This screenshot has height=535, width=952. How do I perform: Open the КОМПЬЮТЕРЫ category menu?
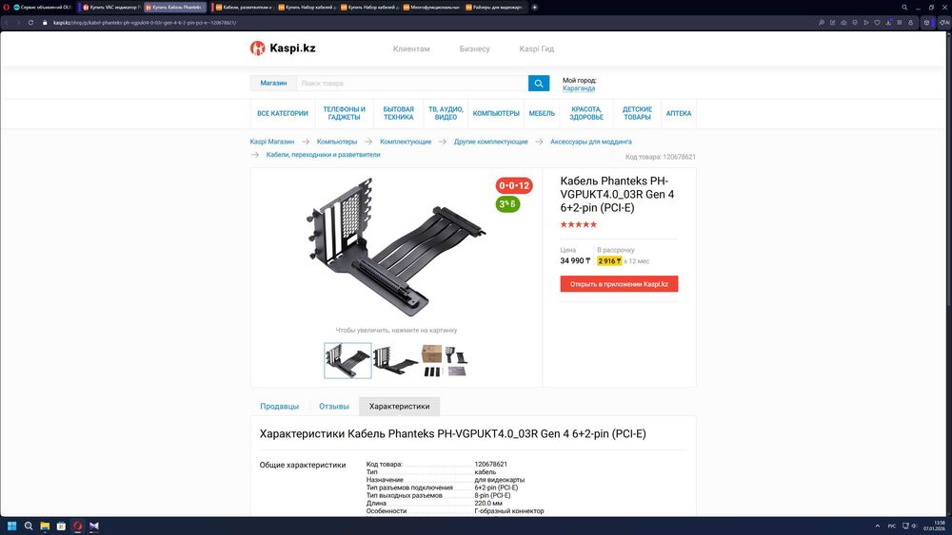click(x=496, y=113)
